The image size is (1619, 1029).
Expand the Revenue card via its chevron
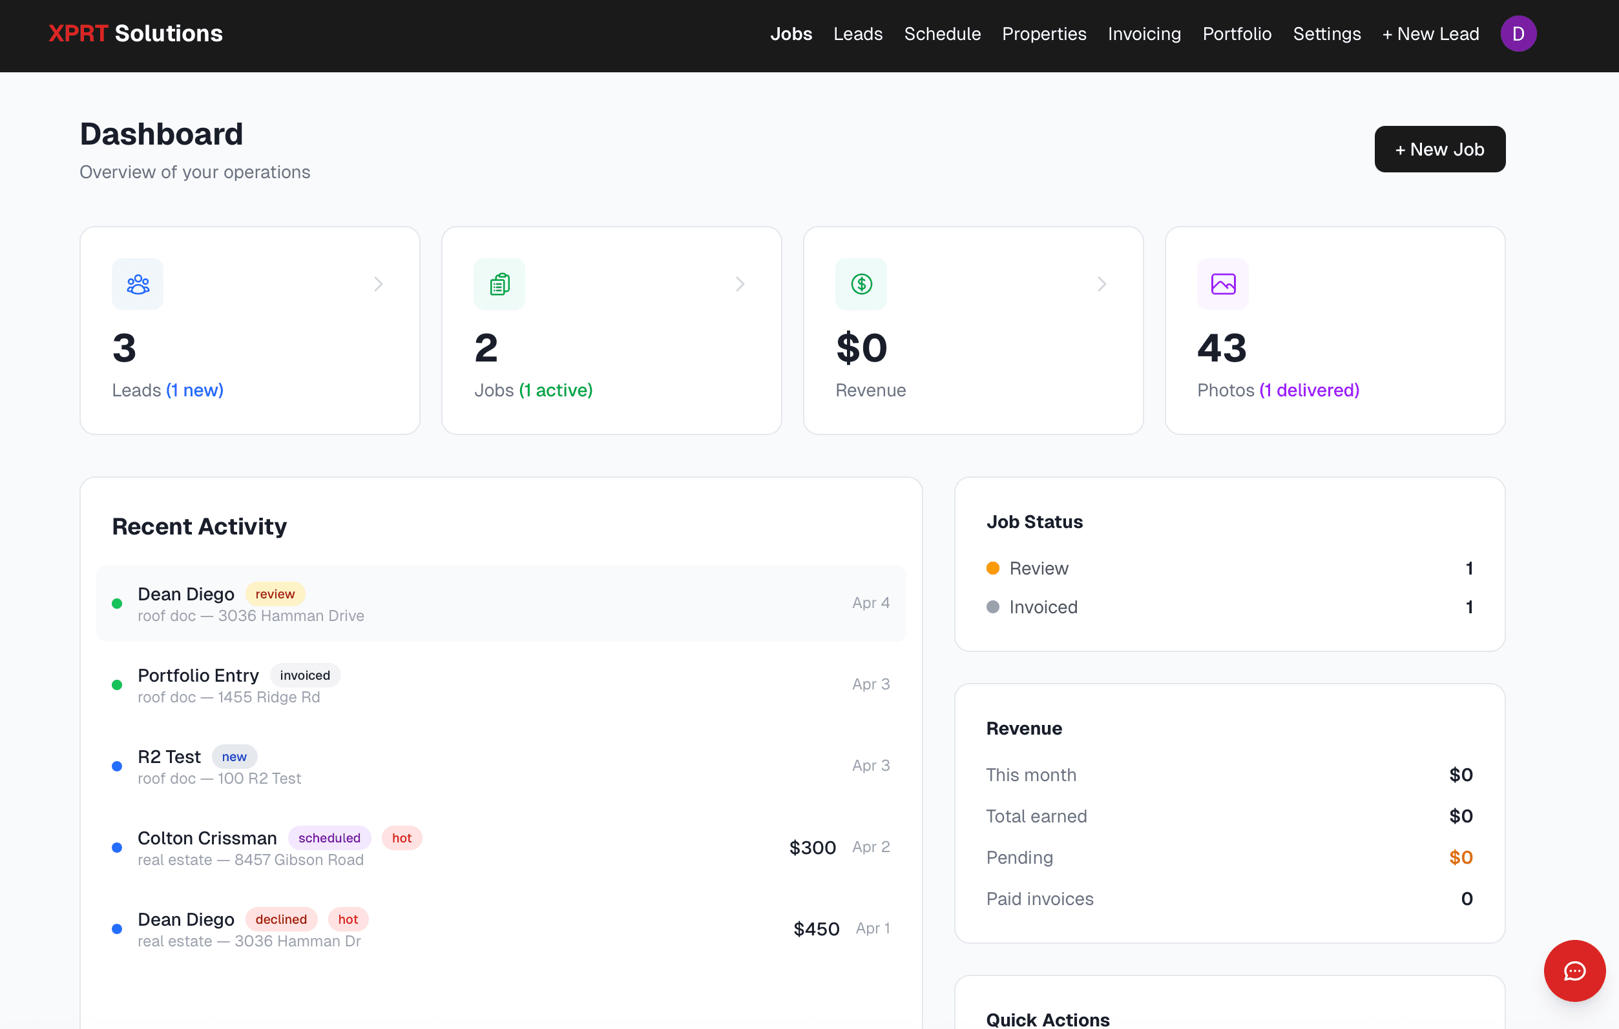(x=1102, y=283)
